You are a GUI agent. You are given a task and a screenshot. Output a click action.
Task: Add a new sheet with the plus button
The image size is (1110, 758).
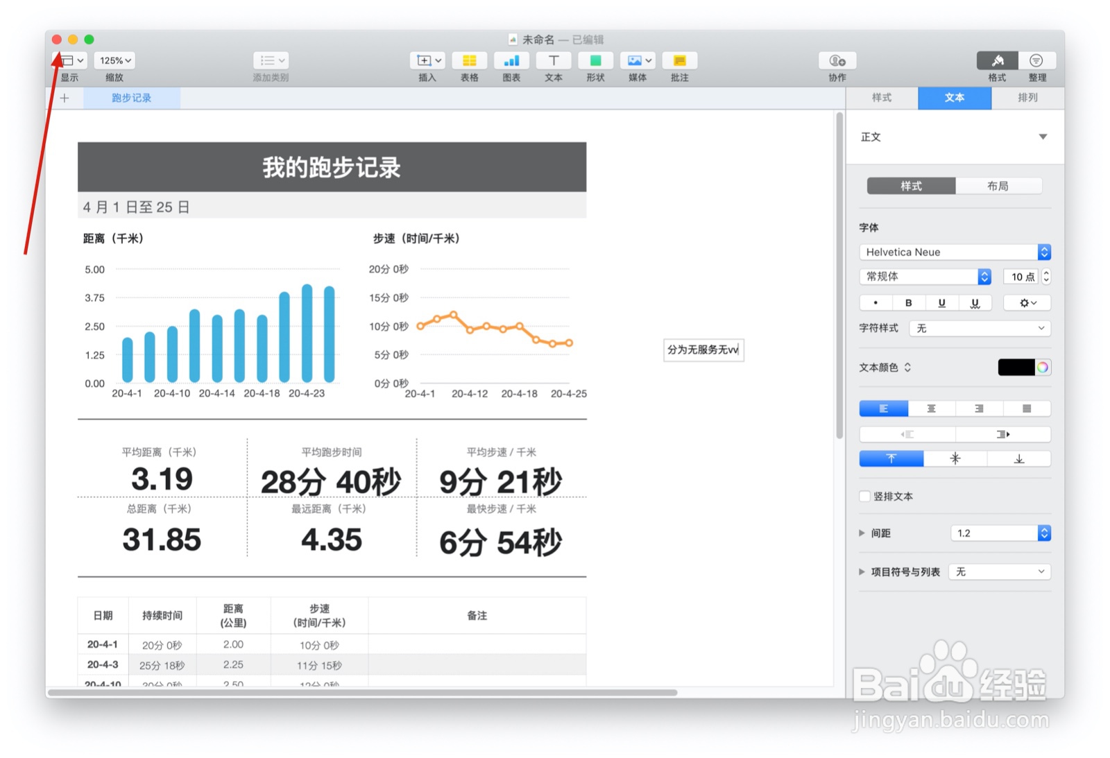click(x=65, y=98)
